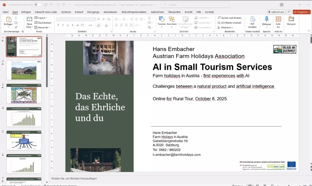Click PDF erstellen in Adobe Acrobat group
This screenshot has height=186, width=312.
[252, 21]
